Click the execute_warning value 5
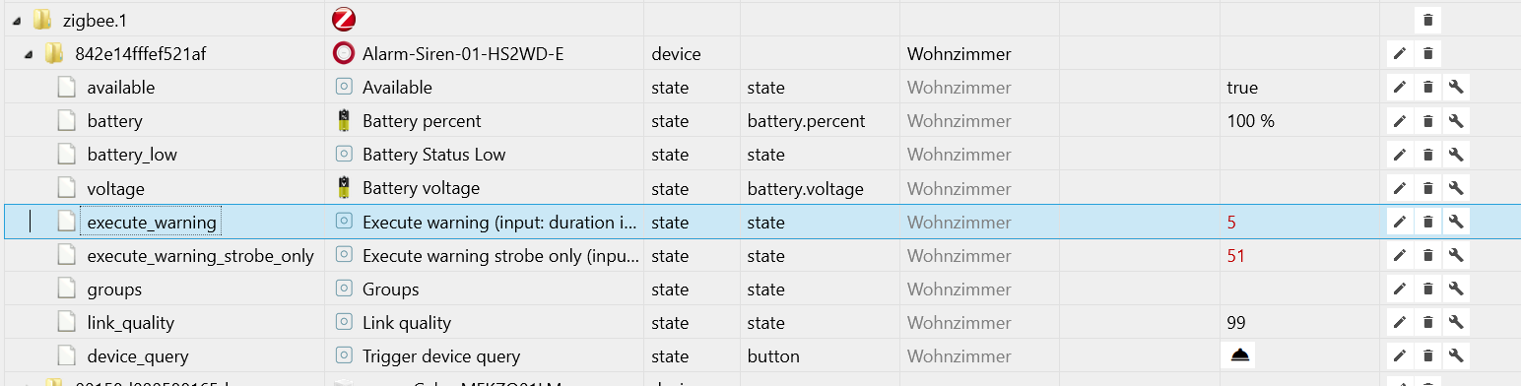 (x=1231, y=223)
